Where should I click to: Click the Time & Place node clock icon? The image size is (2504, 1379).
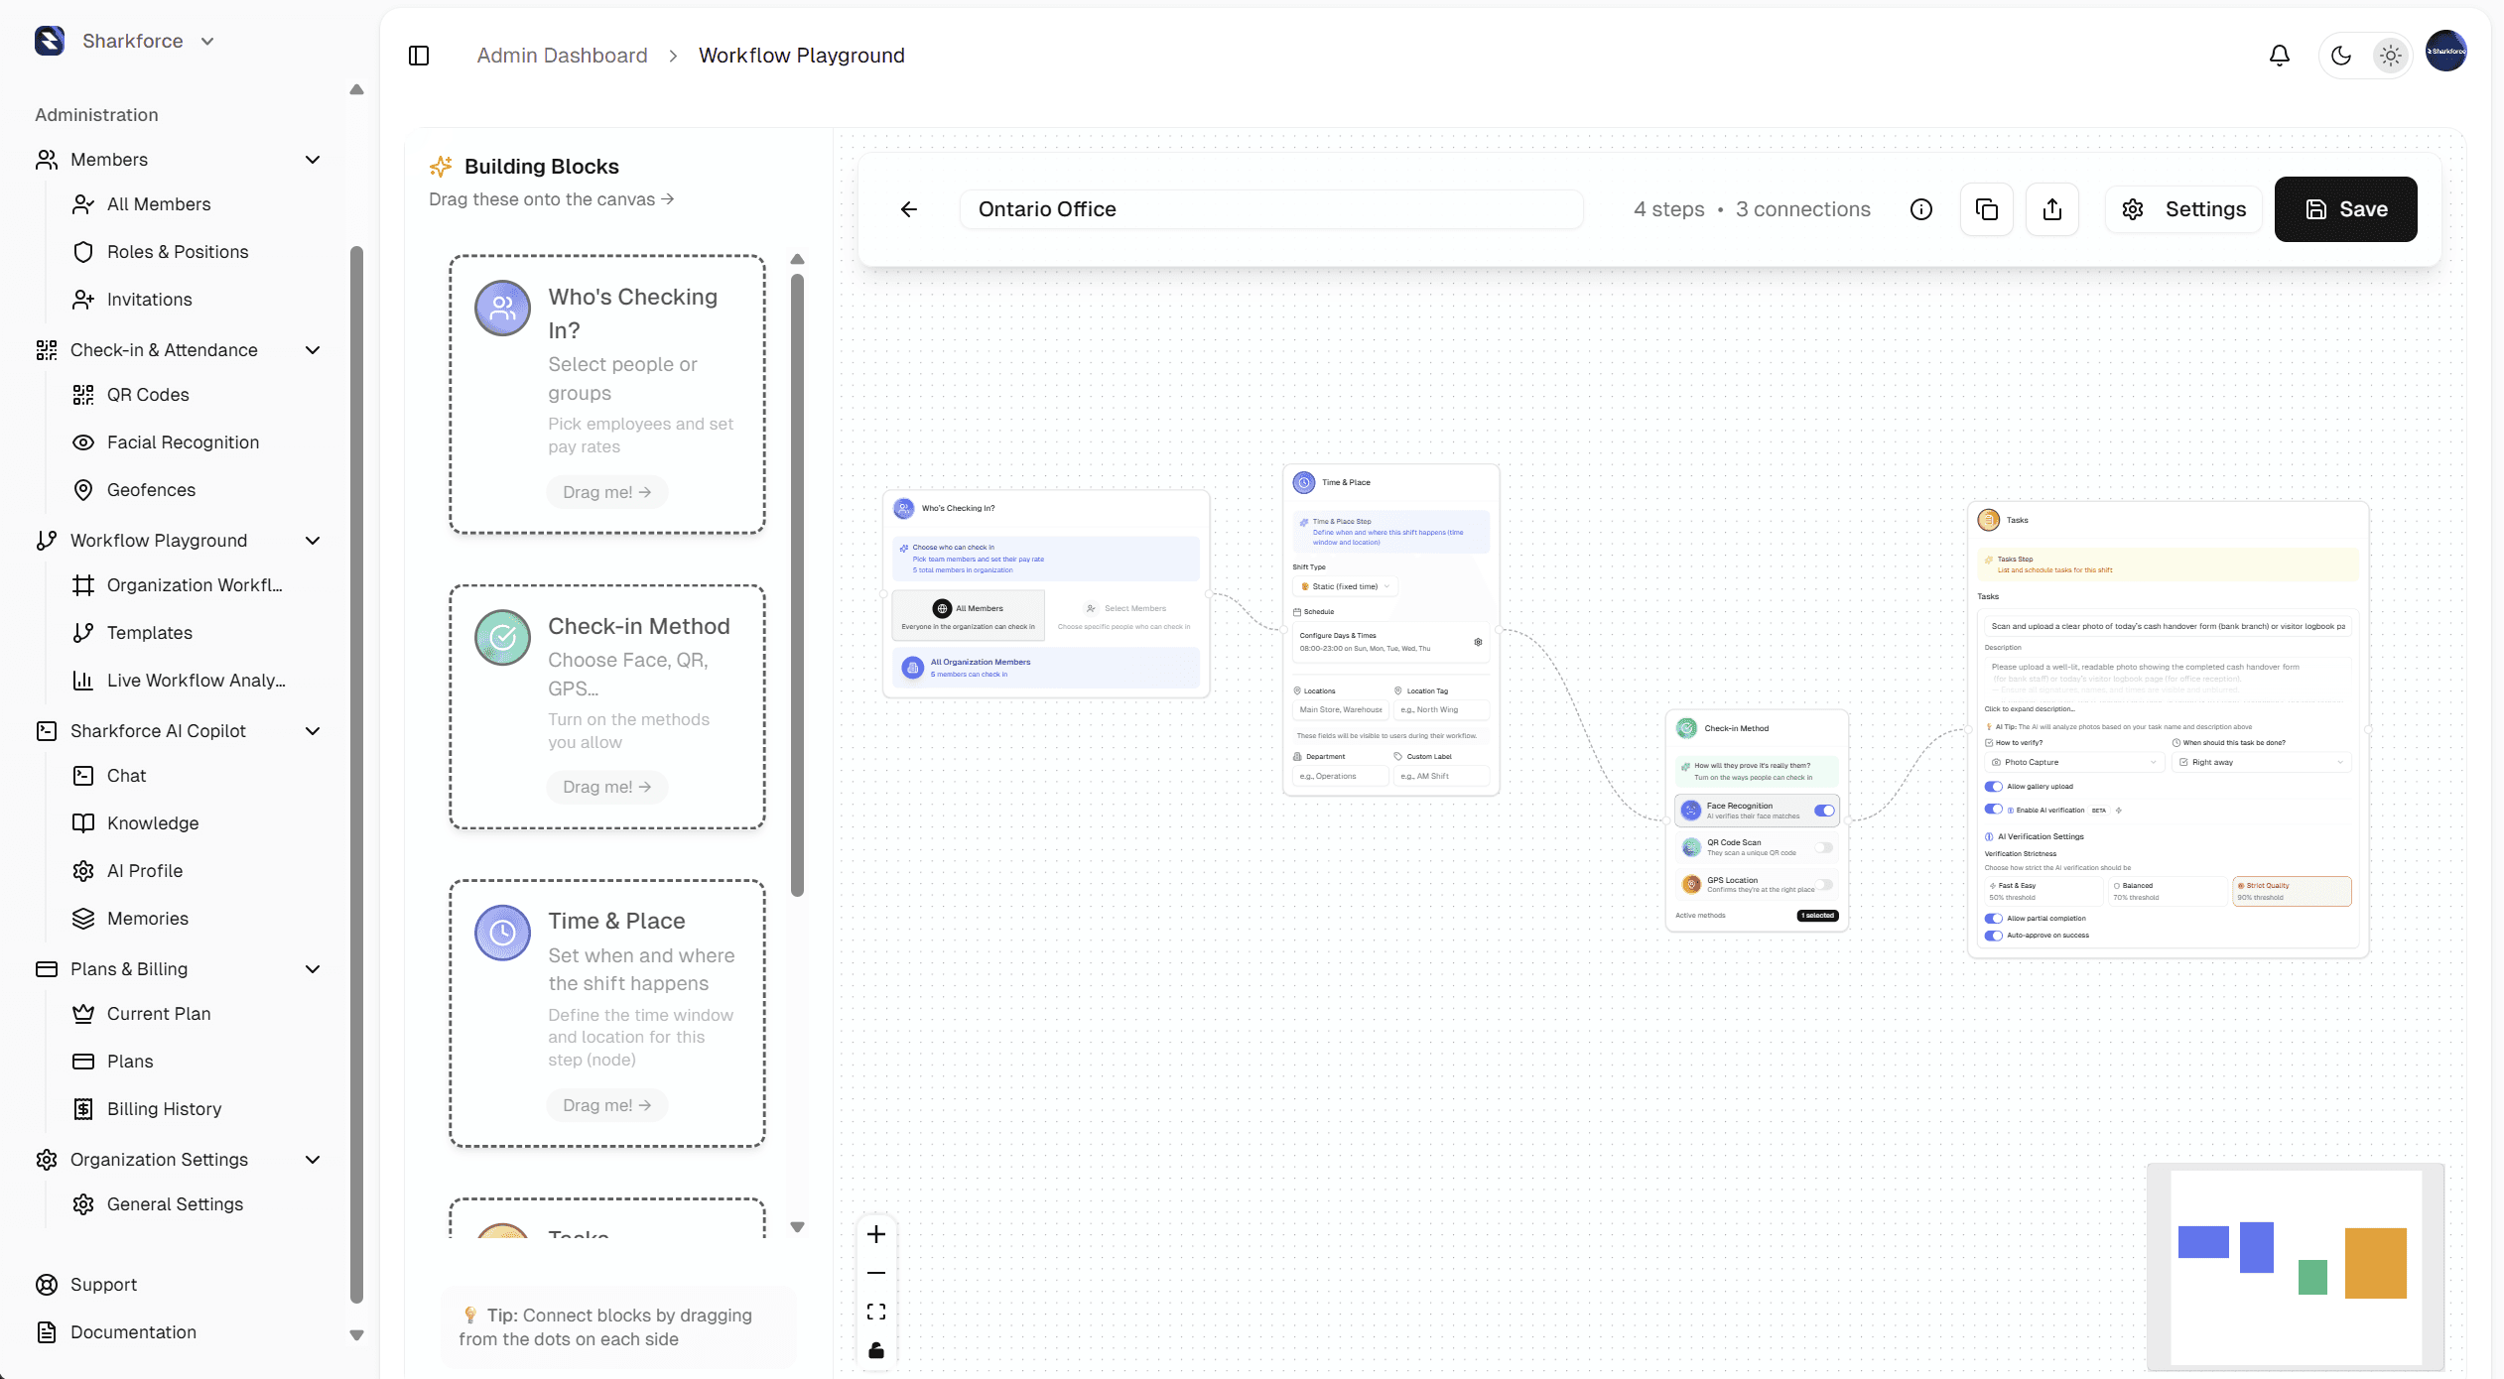1304,482
